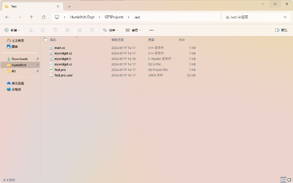Open Bit folder in sidebar
This screenshot has width=293, height=183.
(x=14, y=71)
